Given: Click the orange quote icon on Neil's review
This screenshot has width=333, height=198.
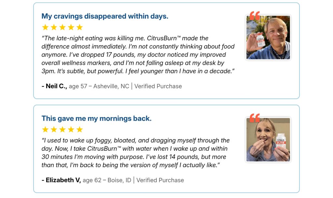Looking at the screenshot, I should [x=255, y=16].
